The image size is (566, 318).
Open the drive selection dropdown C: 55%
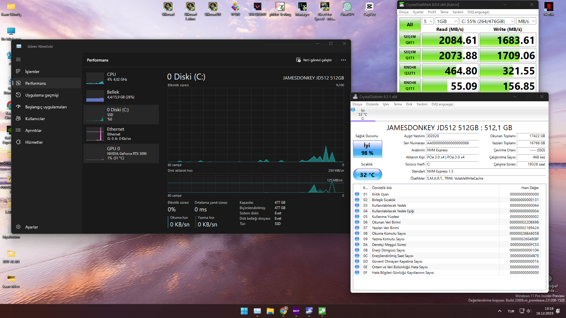[x=488, y=21]
